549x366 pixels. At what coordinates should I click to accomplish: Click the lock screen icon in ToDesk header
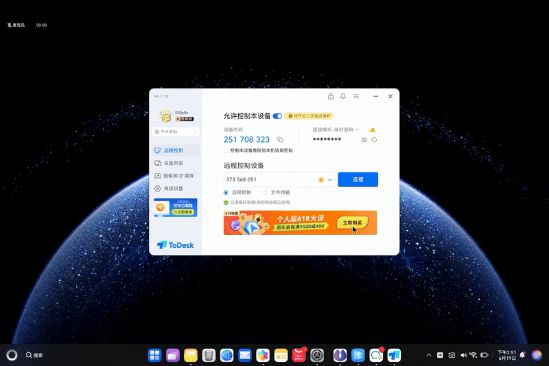(x=331, y=96)
